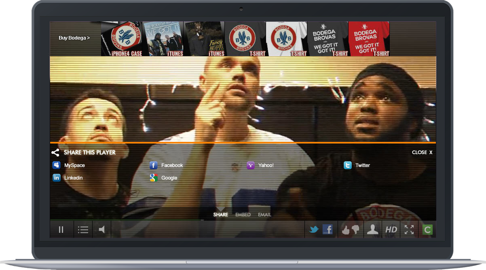Click the thumbs down dislike icon

pos(355,230)
